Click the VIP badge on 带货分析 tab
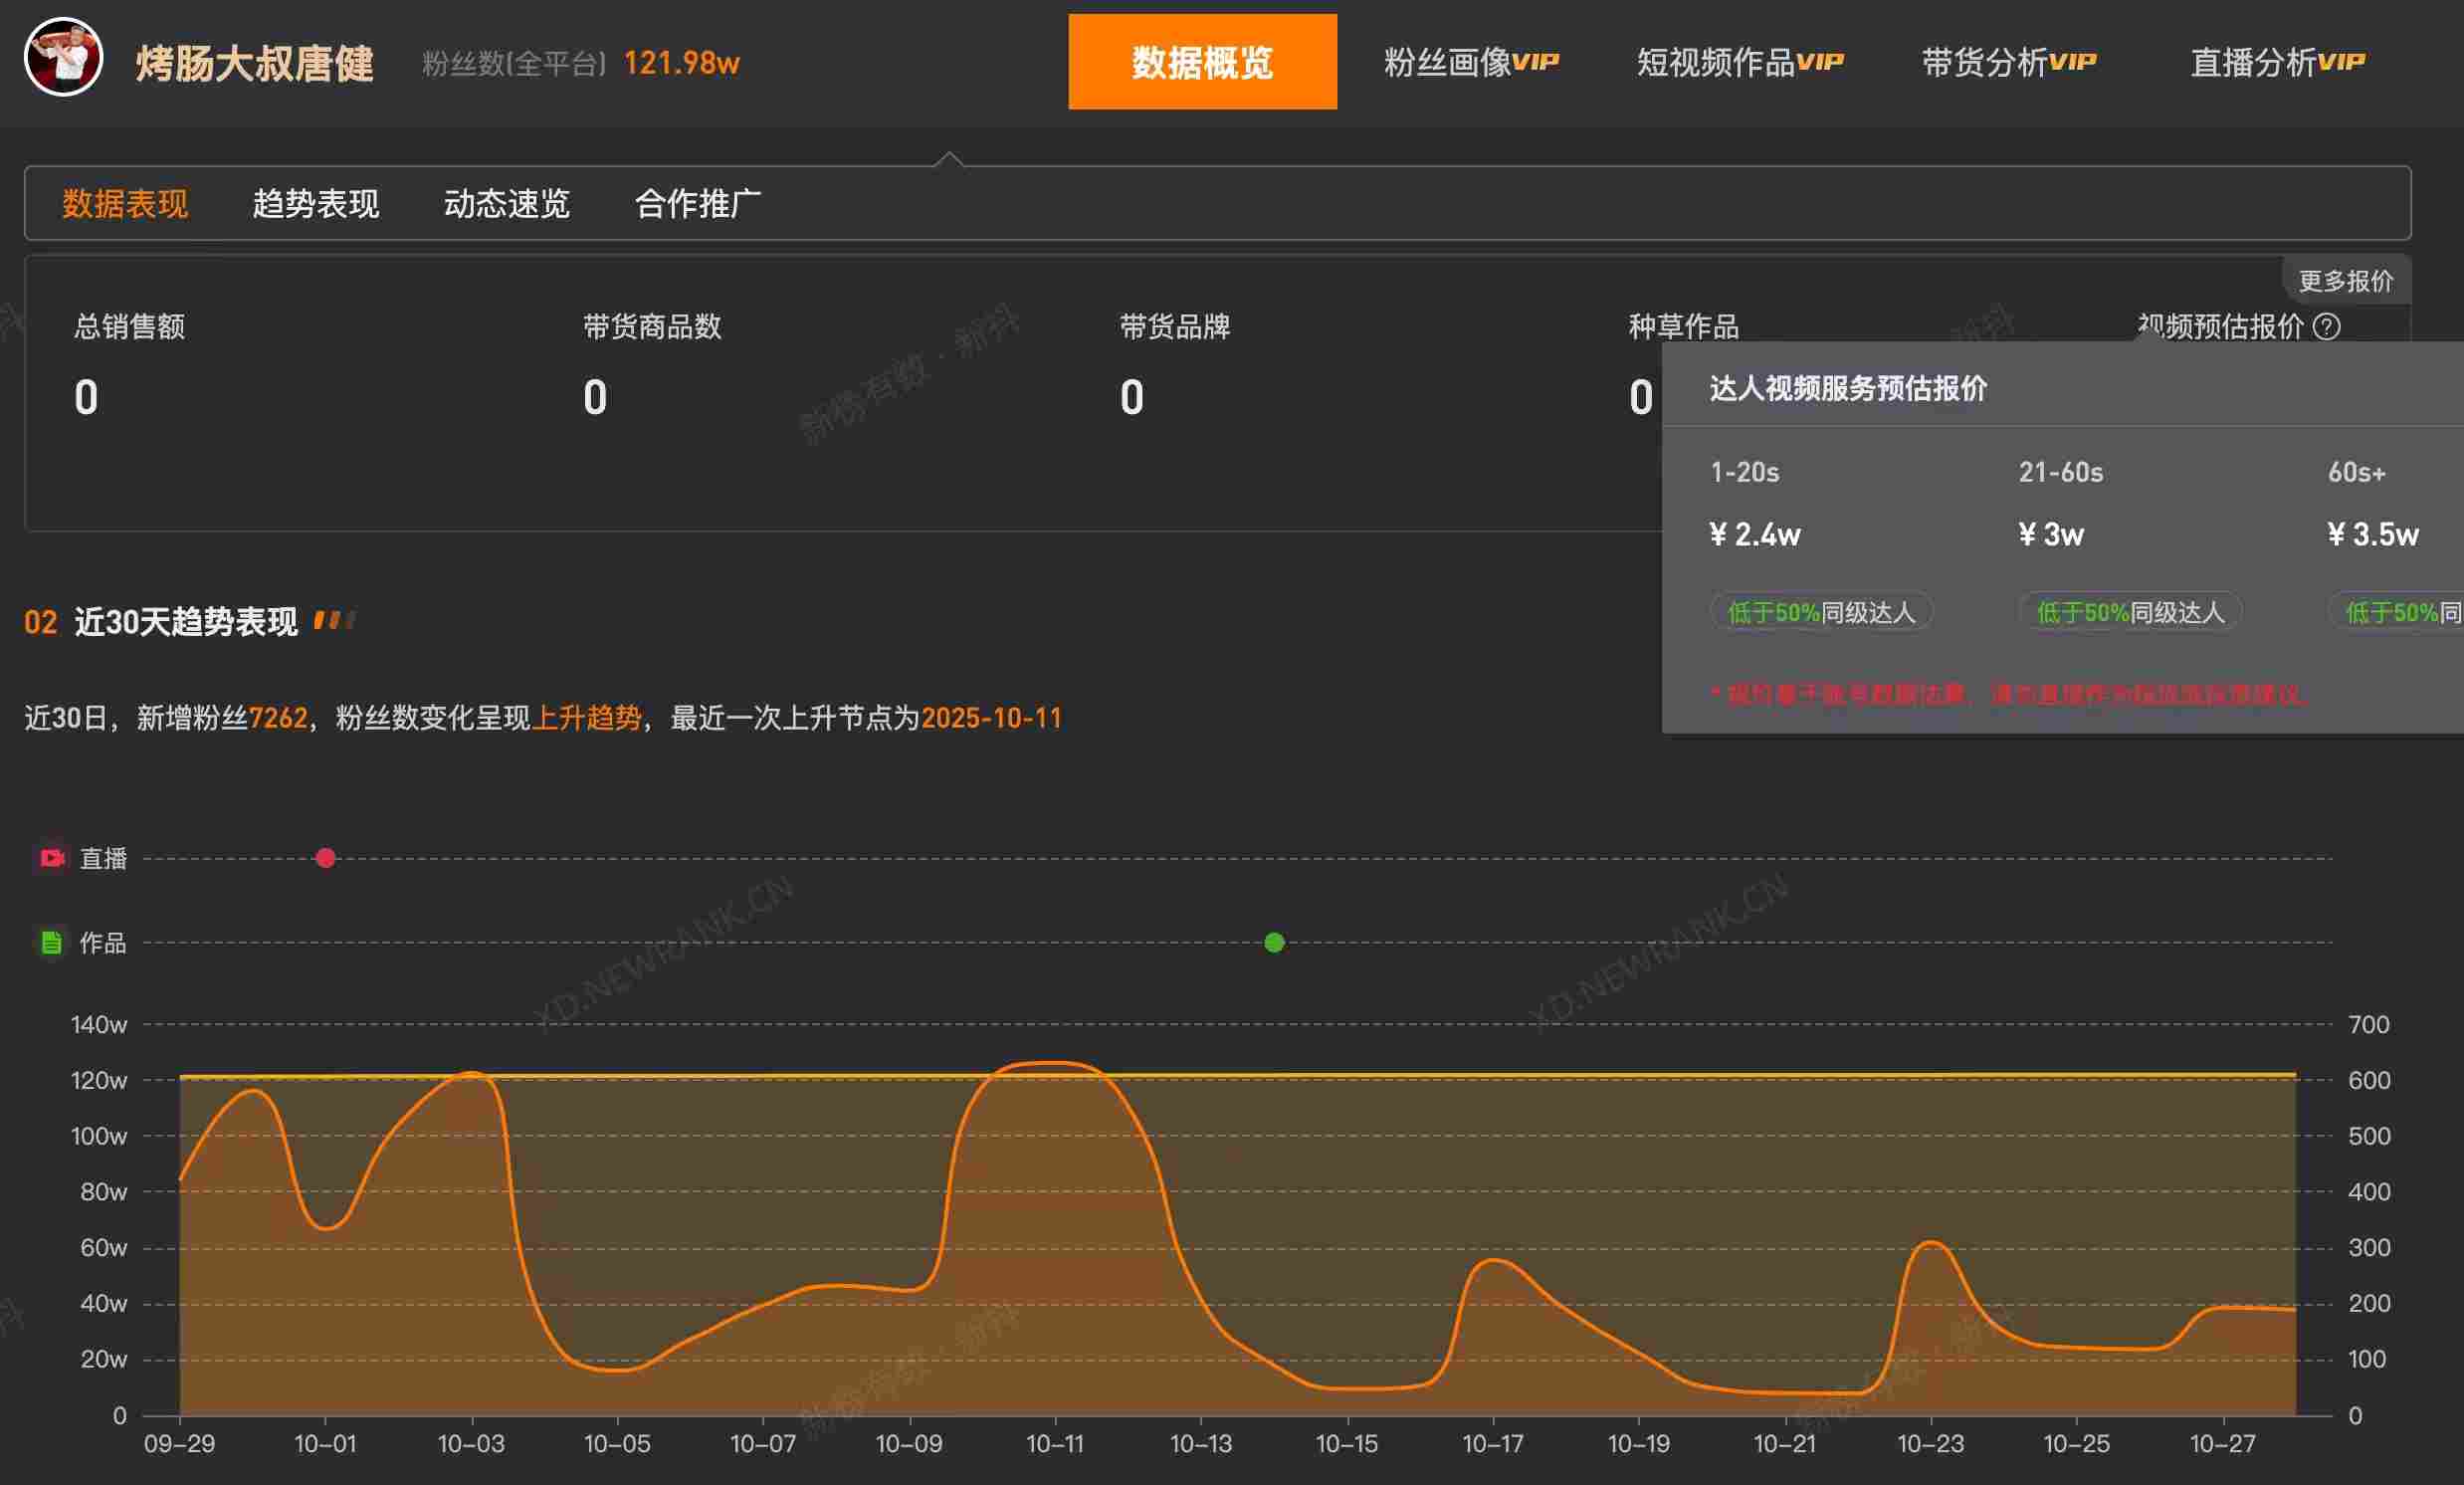This screenshot has width=2464, height=1485. pyautogui.click(x=2072, y=58)
